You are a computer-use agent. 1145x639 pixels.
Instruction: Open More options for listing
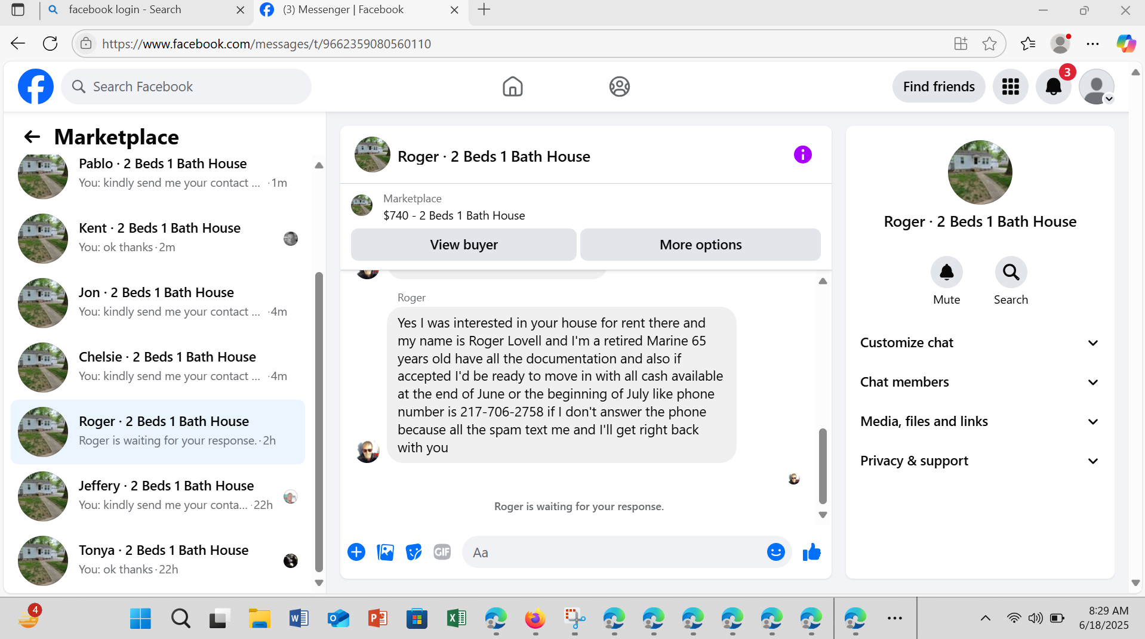[x=700, y=245]
